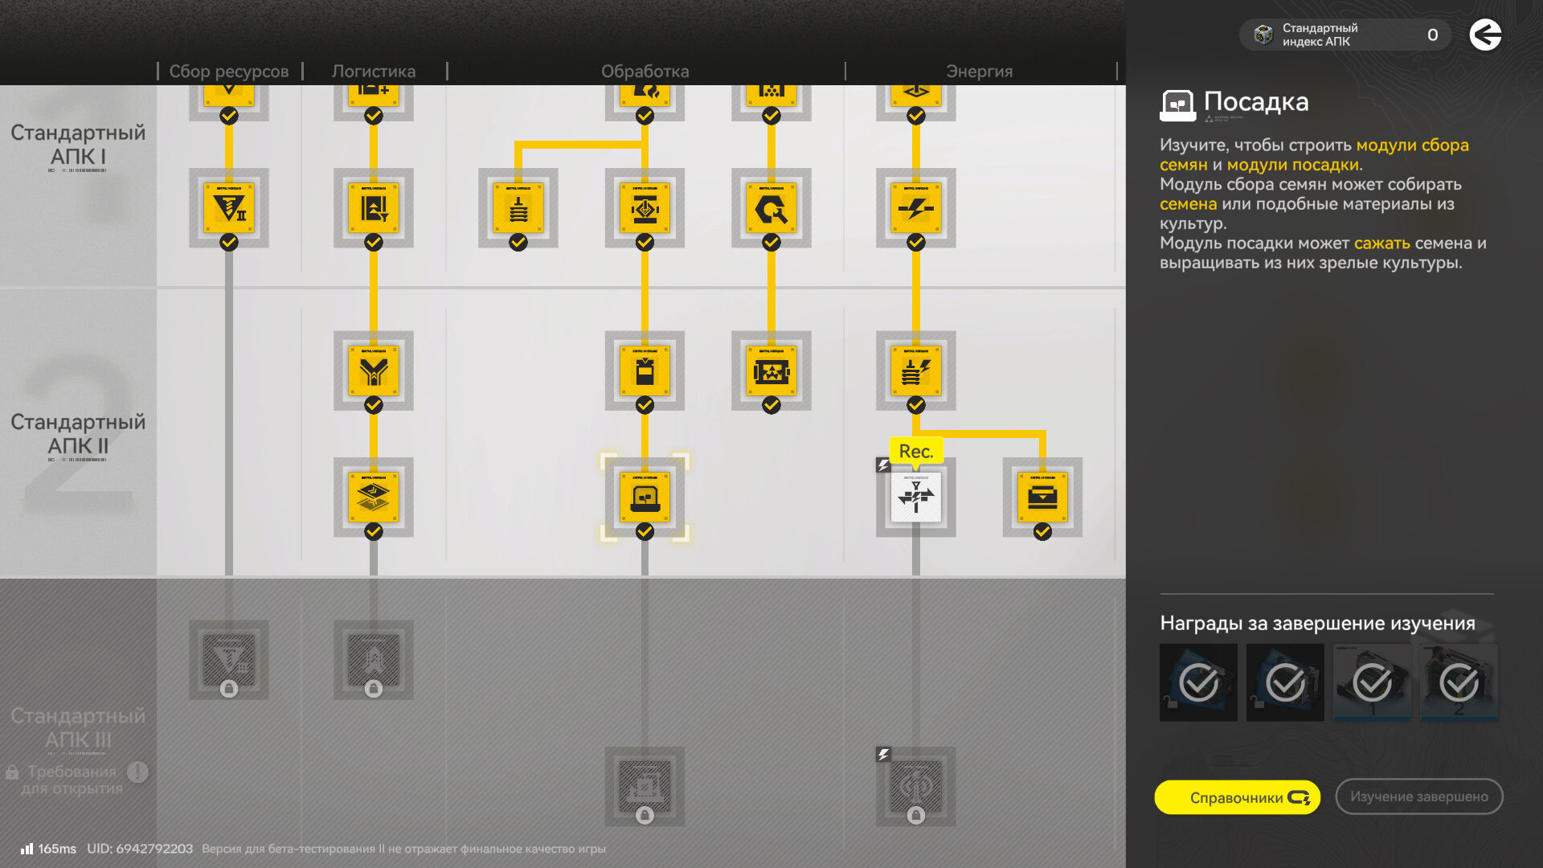Viewport: 1543px width, 868px height.
Task: Select the lightning bolt power line node
Action: click(916, 209)
